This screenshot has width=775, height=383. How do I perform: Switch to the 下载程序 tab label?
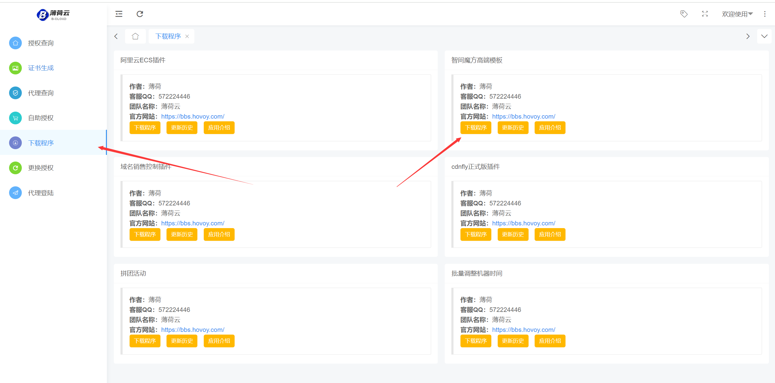pos(168,36)
